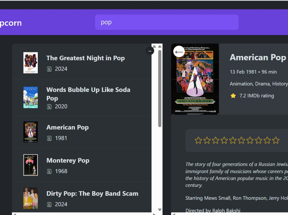Click the gold star by 7.2 IMDb rating
This screenshot has width=288, height=215.
coord(233,96)
